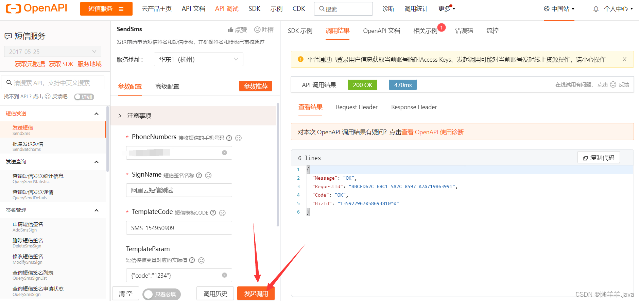Image resolution: width=639 pixels, height=301 pixels.
Task: Click the API search input in sidebar
Action: 53,82
